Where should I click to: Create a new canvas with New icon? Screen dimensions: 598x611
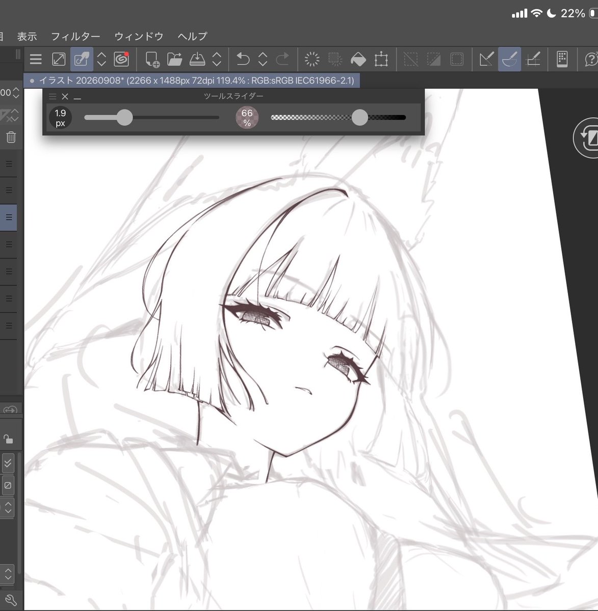[152, 60]
